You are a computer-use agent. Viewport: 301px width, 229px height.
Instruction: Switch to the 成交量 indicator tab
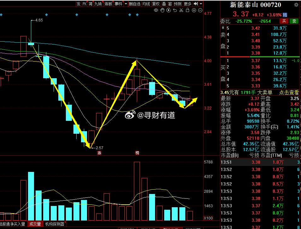(35, 224)
